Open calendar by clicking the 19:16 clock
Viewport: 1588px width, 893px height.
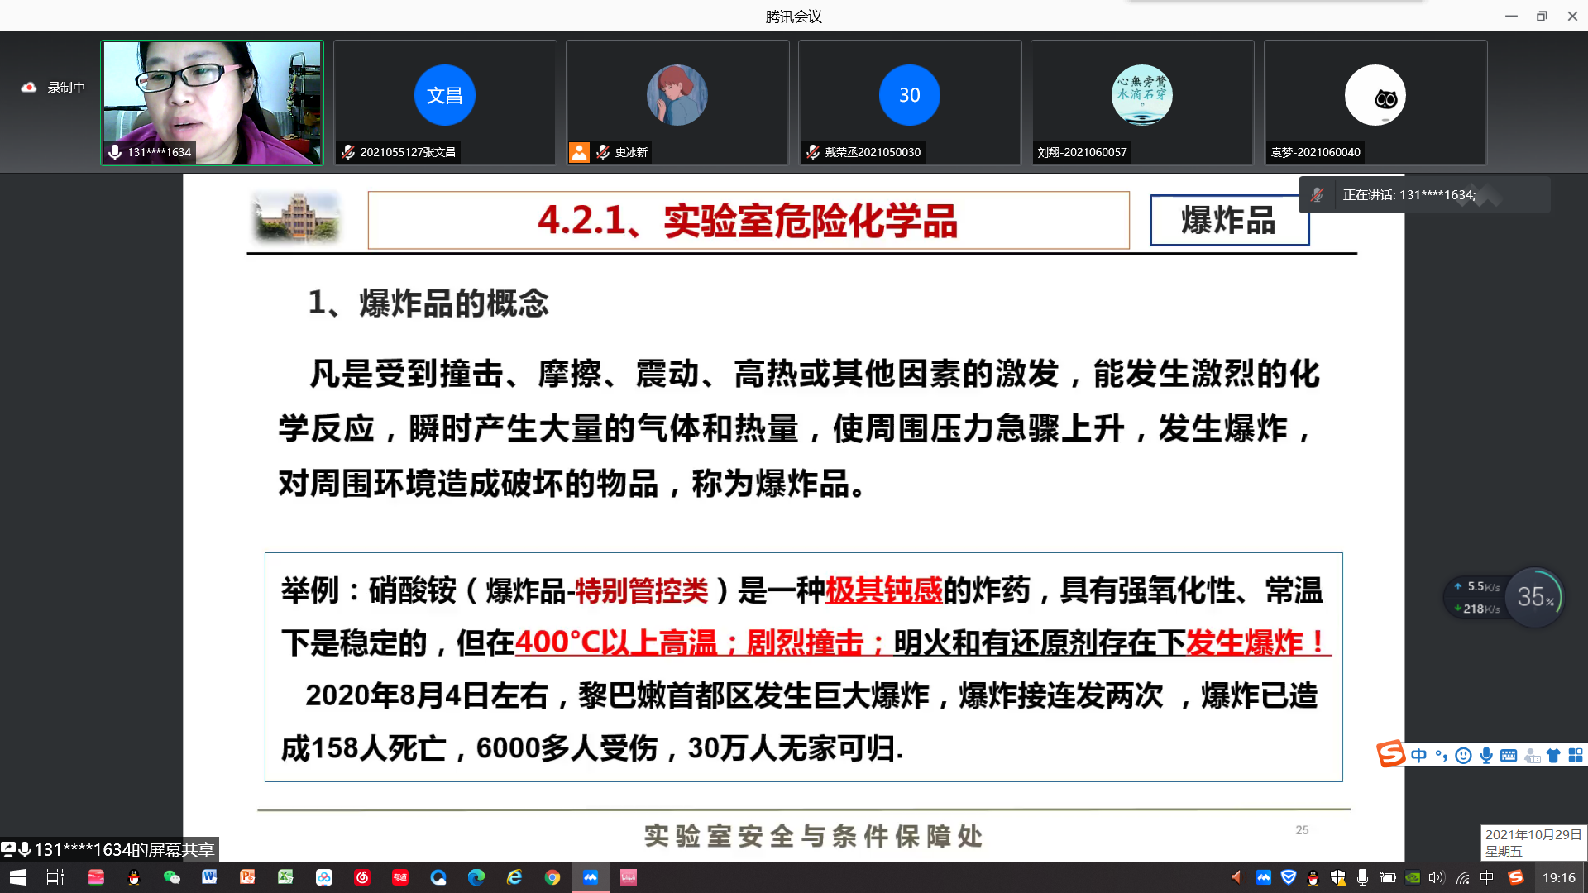[x=1557, y=878]
